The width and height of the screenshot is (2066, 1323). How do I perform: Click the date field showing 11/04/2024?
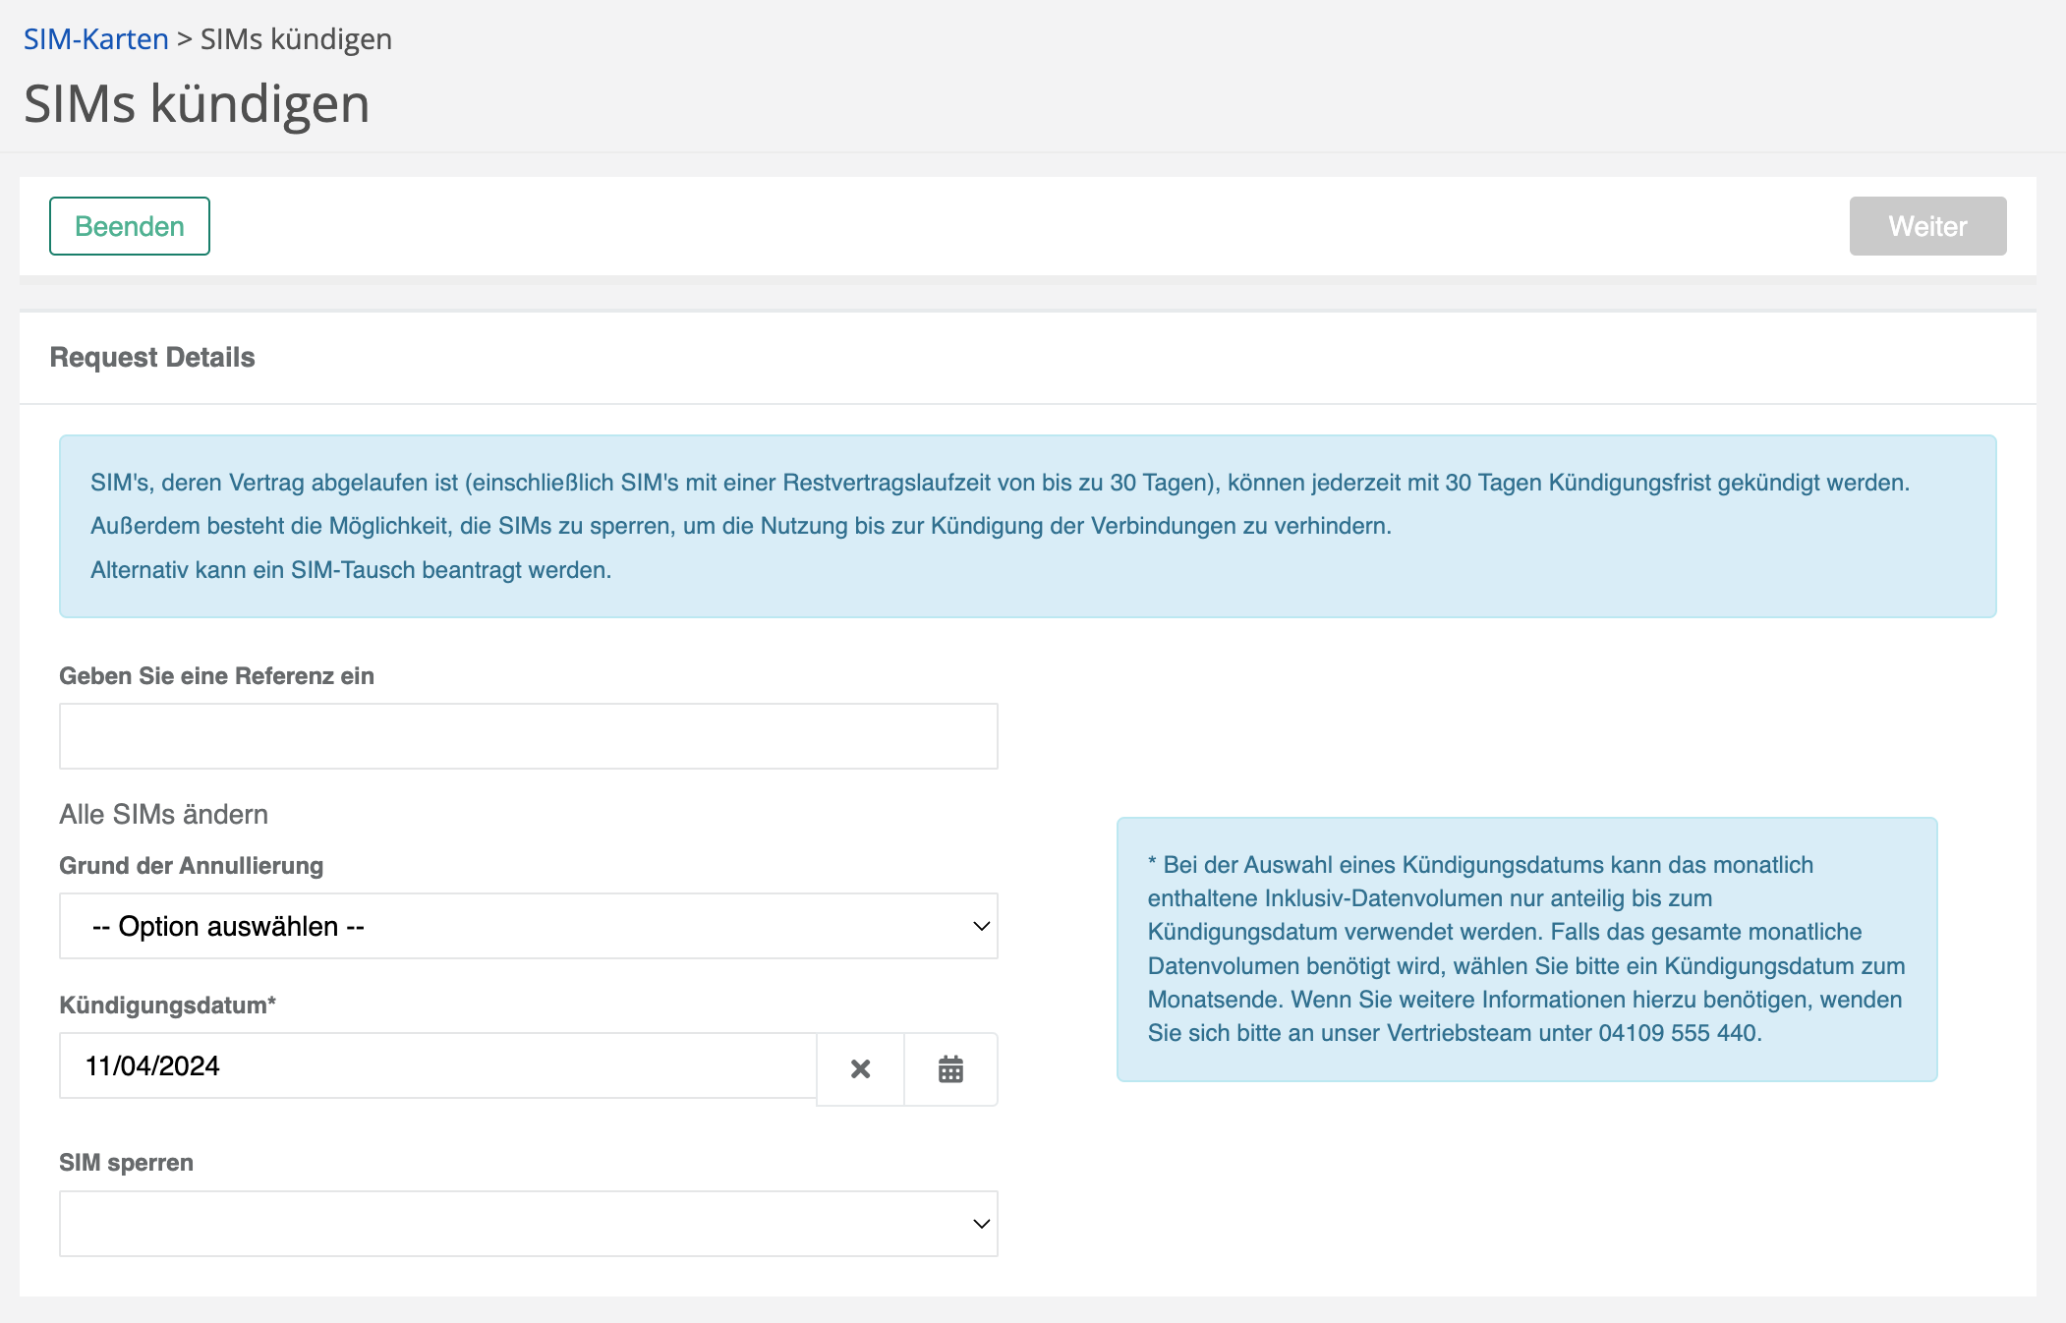437,1065
